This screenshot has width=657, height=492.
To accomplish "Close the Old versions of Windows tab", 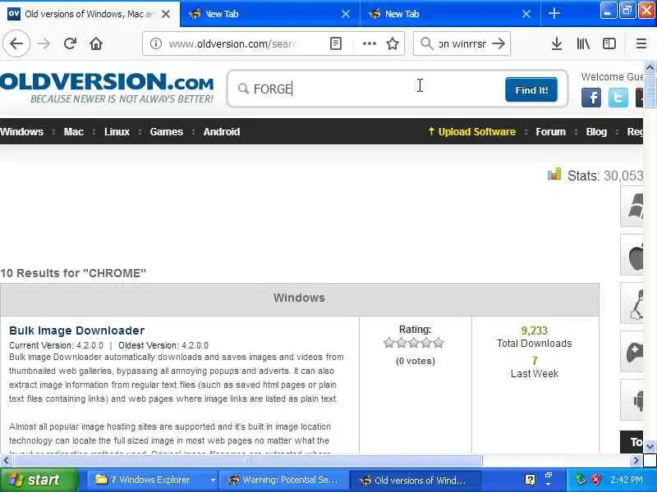I will click(166, 14).
